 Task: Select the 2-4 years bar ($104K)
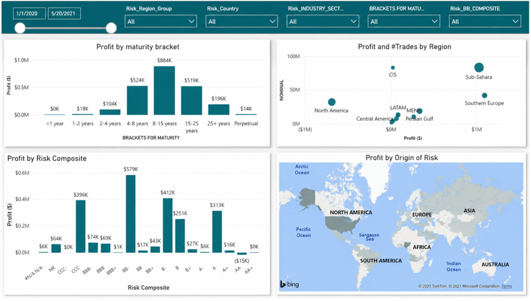110,112
